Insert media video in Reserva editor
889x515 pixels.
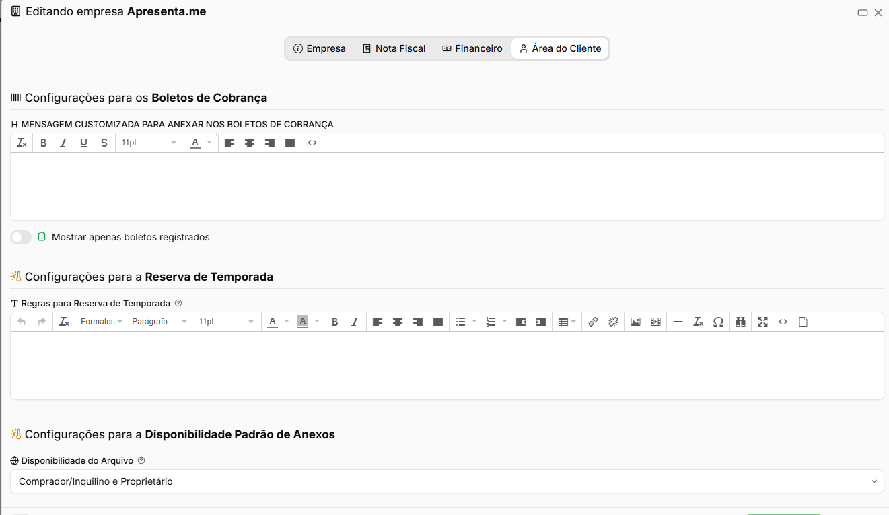coord(655,322)
